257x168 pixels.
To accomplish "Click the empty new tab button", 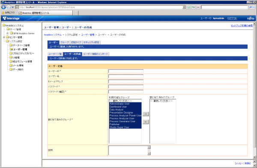I will [x=75, y=13].
